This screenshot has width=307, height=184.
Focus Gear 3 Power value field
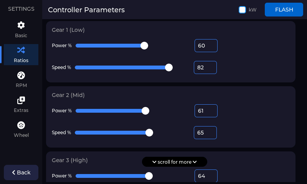(x=206, y=176)
